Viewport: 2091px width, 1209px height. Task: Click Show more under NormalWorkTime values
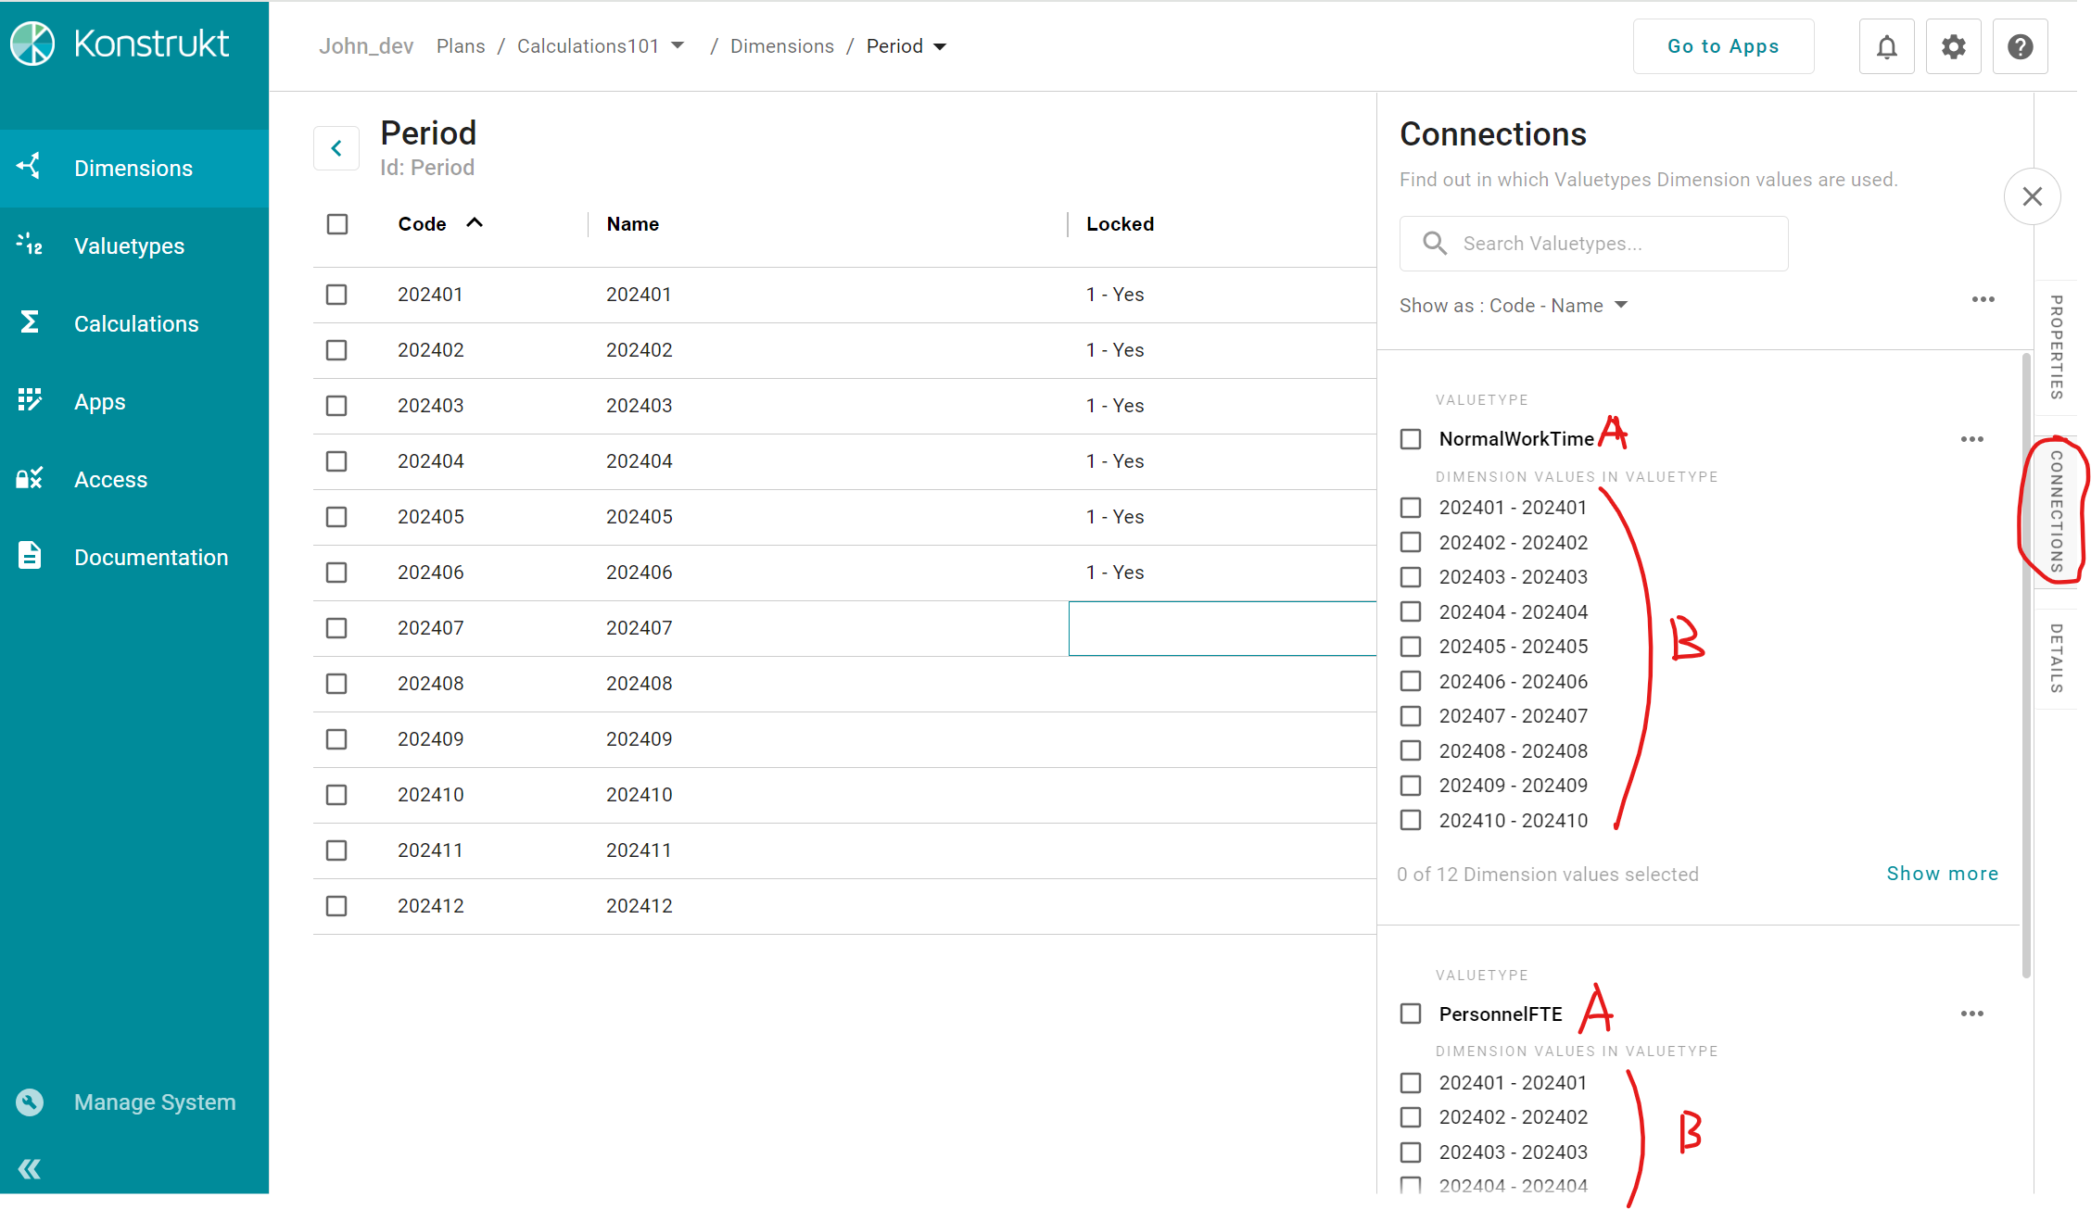point(1942,874)
